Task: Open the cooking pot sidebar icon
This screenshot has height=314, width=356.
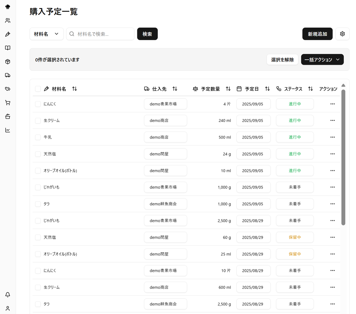Action: [8, 116]
